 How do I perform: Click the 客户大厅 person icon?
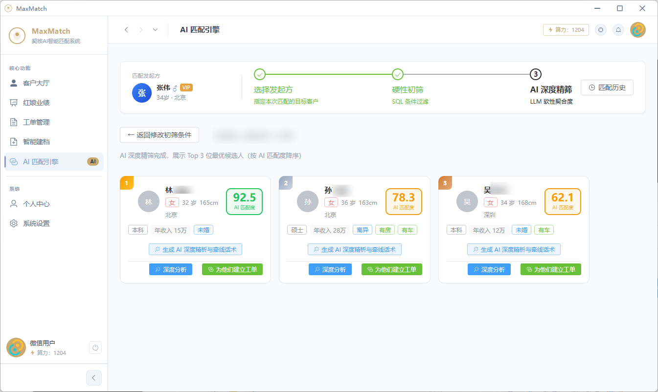14,83
